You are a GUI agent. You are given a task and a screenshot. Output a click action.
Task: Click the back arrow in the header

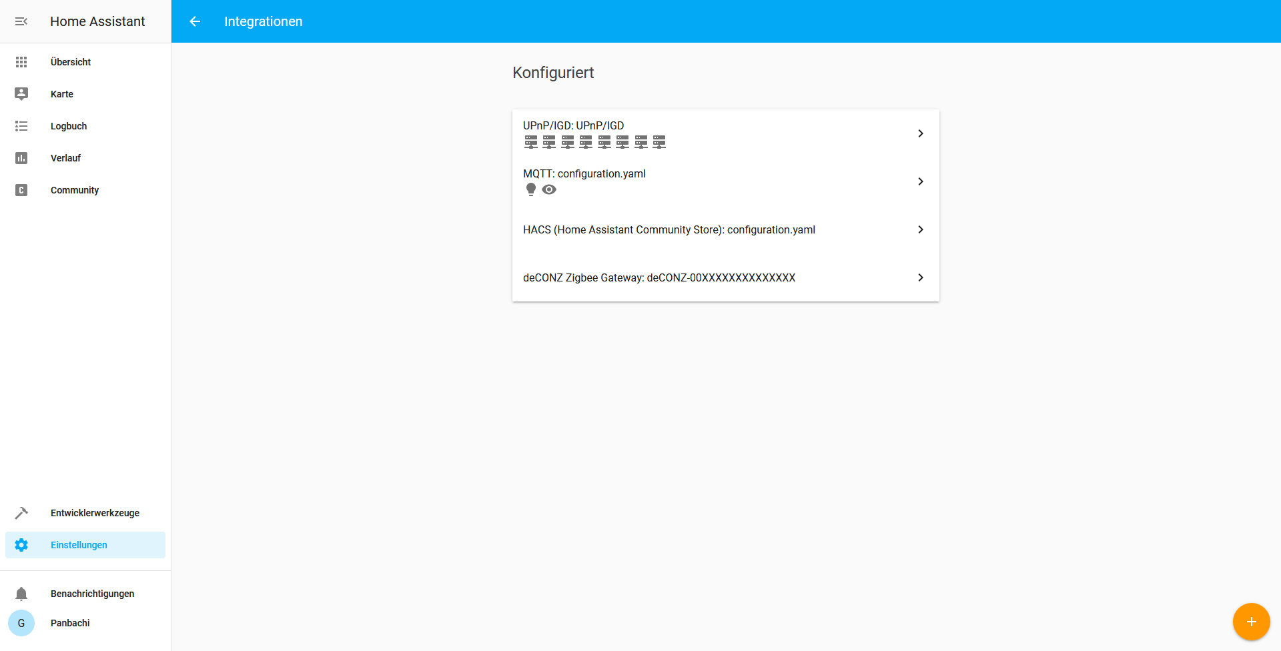coord(195,21)
